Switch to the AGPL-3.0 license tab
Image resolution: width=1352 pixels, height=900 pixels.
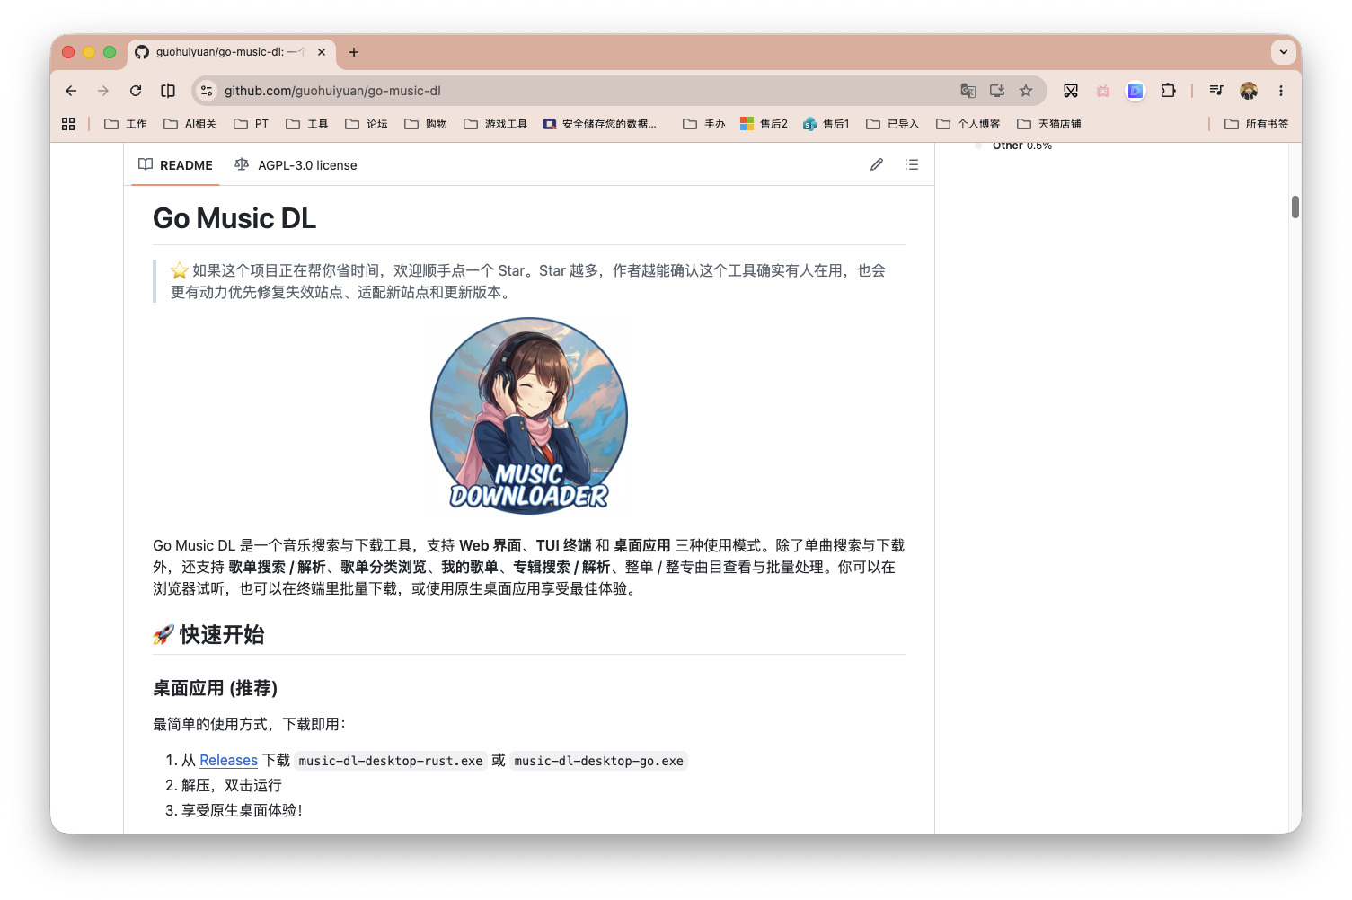coord(296,165)
